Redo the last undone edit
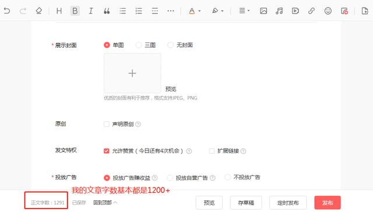The image size is (373, 212). tap(23, 10)
